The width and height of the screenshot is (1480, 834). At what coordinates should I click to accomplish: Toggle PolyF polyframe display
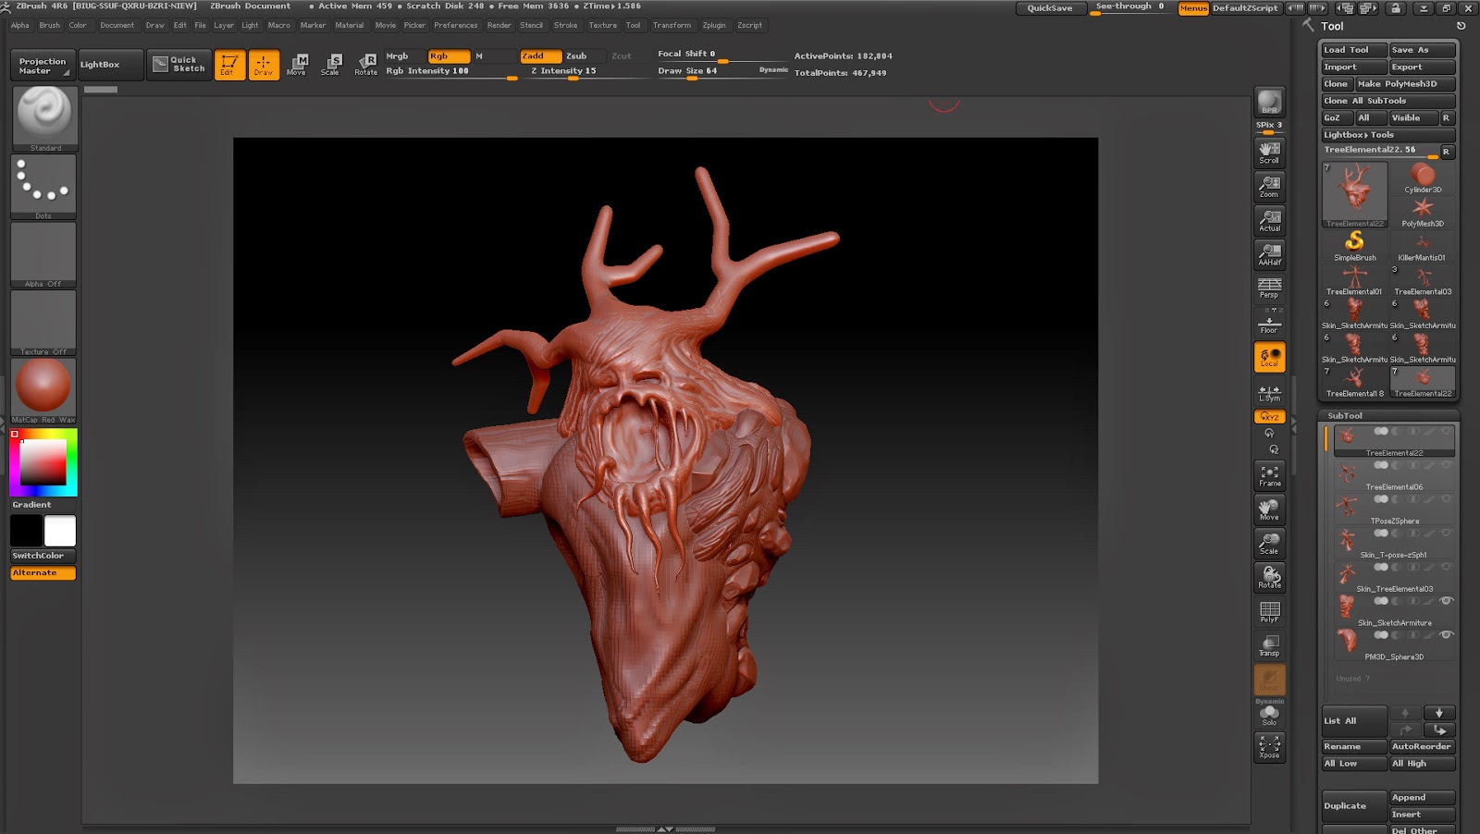(x=1269, y=611)
